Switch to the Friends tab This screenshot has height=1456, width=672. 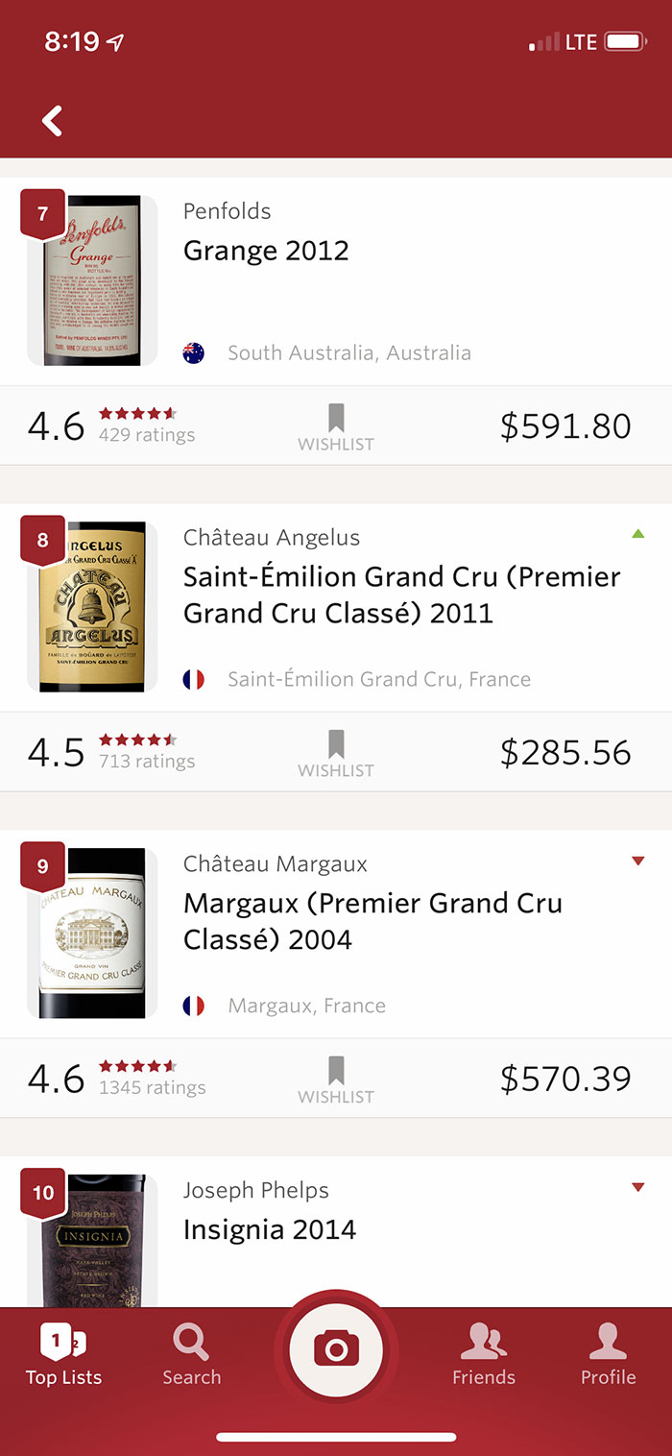coord(483,1354)
